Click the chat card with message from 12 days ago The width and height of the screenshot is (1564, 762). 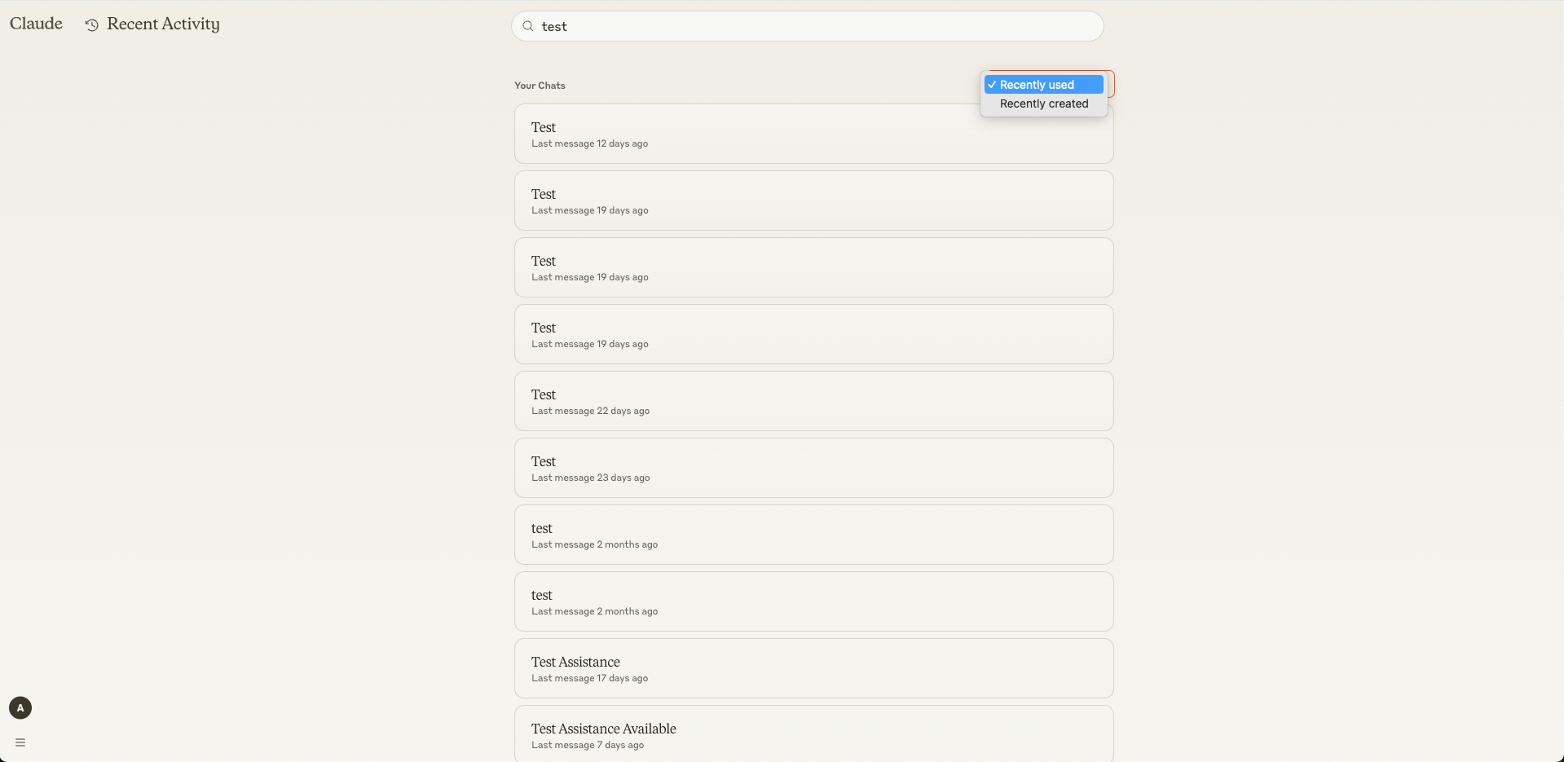click(x=813, y=134)
